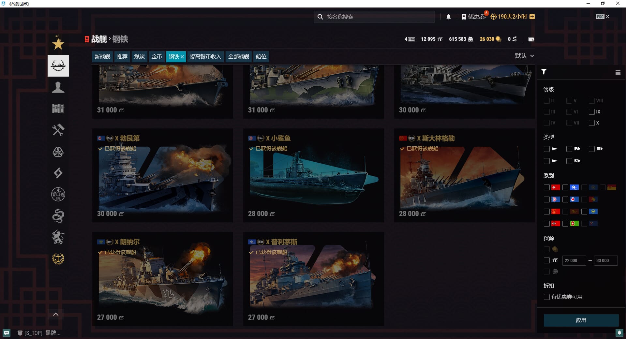Check the tier X checkbox
The width and height of the screenshot is (626, 339).
click(x=591, y=123)
